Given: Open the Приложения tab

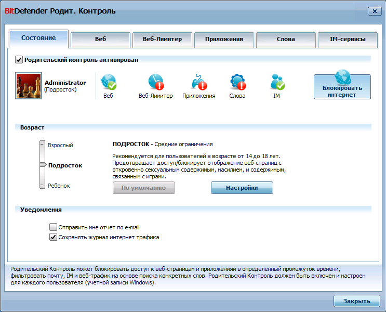Looking at the screenshot, I should coord(224,40).
